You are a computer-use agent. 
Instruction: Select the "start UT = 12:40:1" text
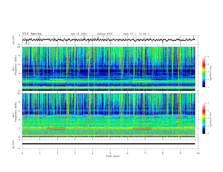(x=136, y=34)
